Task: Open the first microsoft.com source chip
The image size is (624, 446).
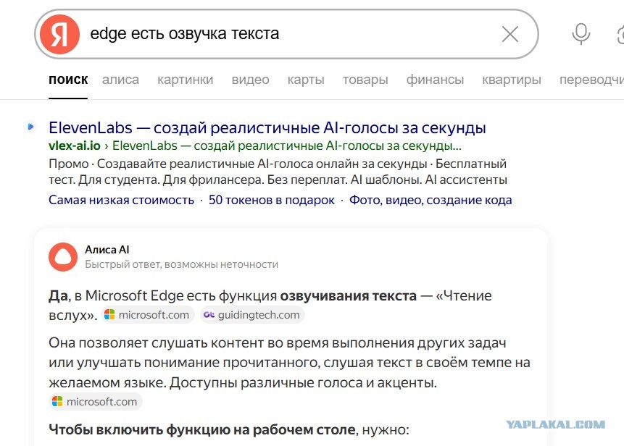Action: click(148, 315)
